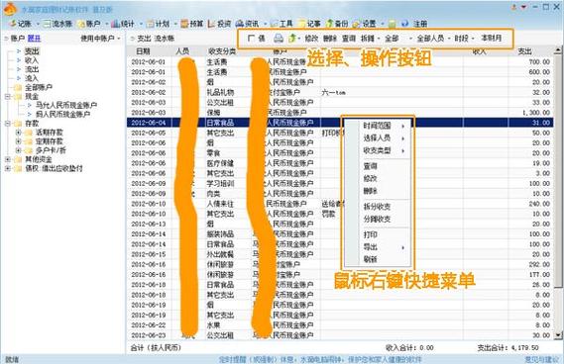This screenshot has height=364, width=564.
Task: Click the printer icon in list toolbar
Action: (279, 38)
